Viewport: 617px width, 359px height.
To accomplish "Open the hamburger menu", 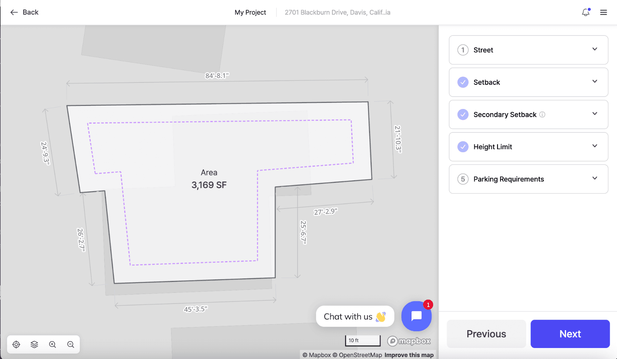I will click(604, 12).
